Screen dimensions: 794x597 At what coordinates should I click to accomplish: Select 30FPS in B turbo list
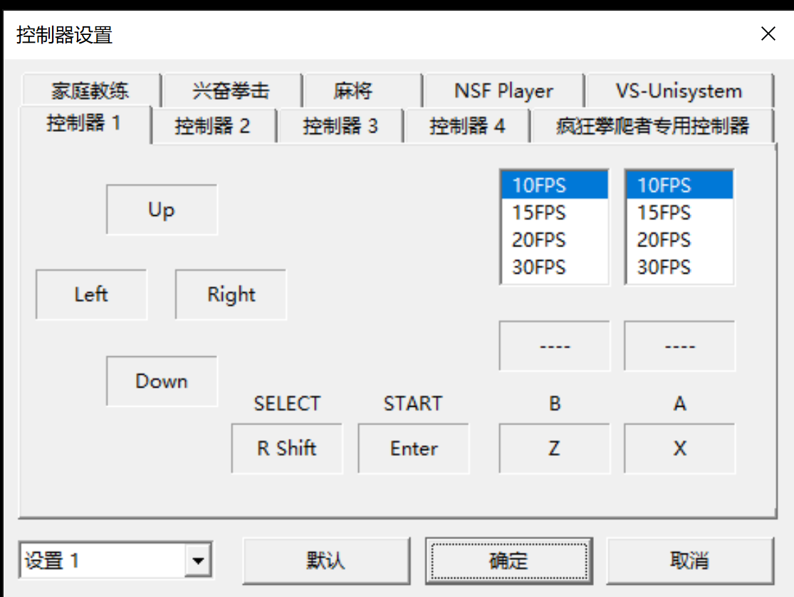[555, 268]
